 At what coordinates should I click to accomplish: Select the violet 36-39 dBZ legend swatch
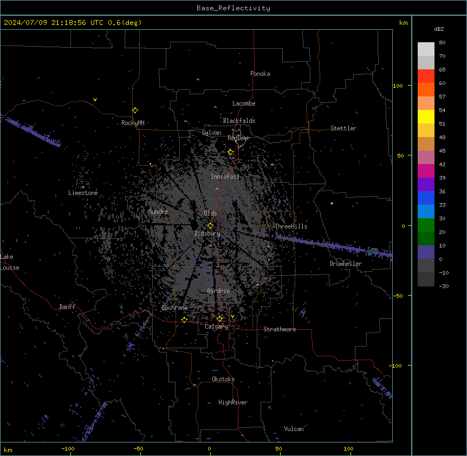click(426, 184)
